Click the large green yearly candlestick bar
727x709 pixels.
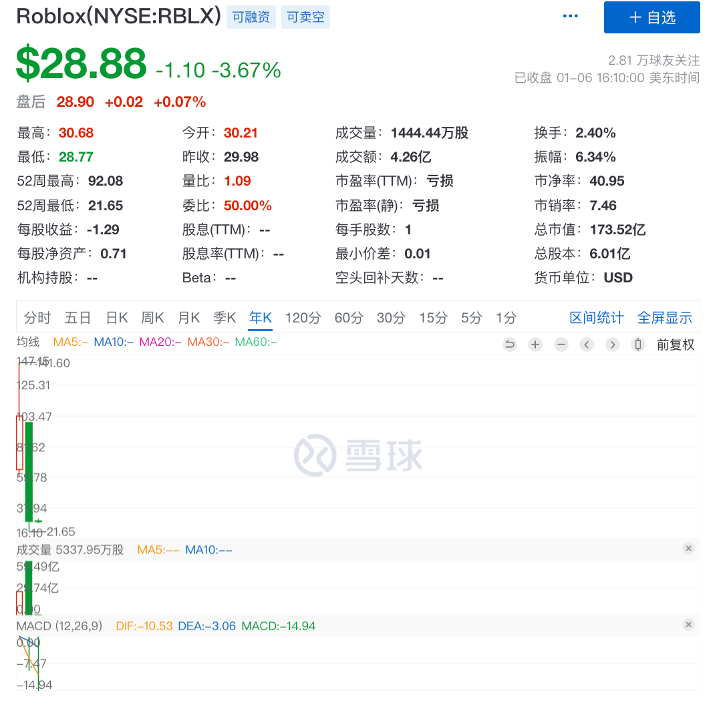point(29,471)
